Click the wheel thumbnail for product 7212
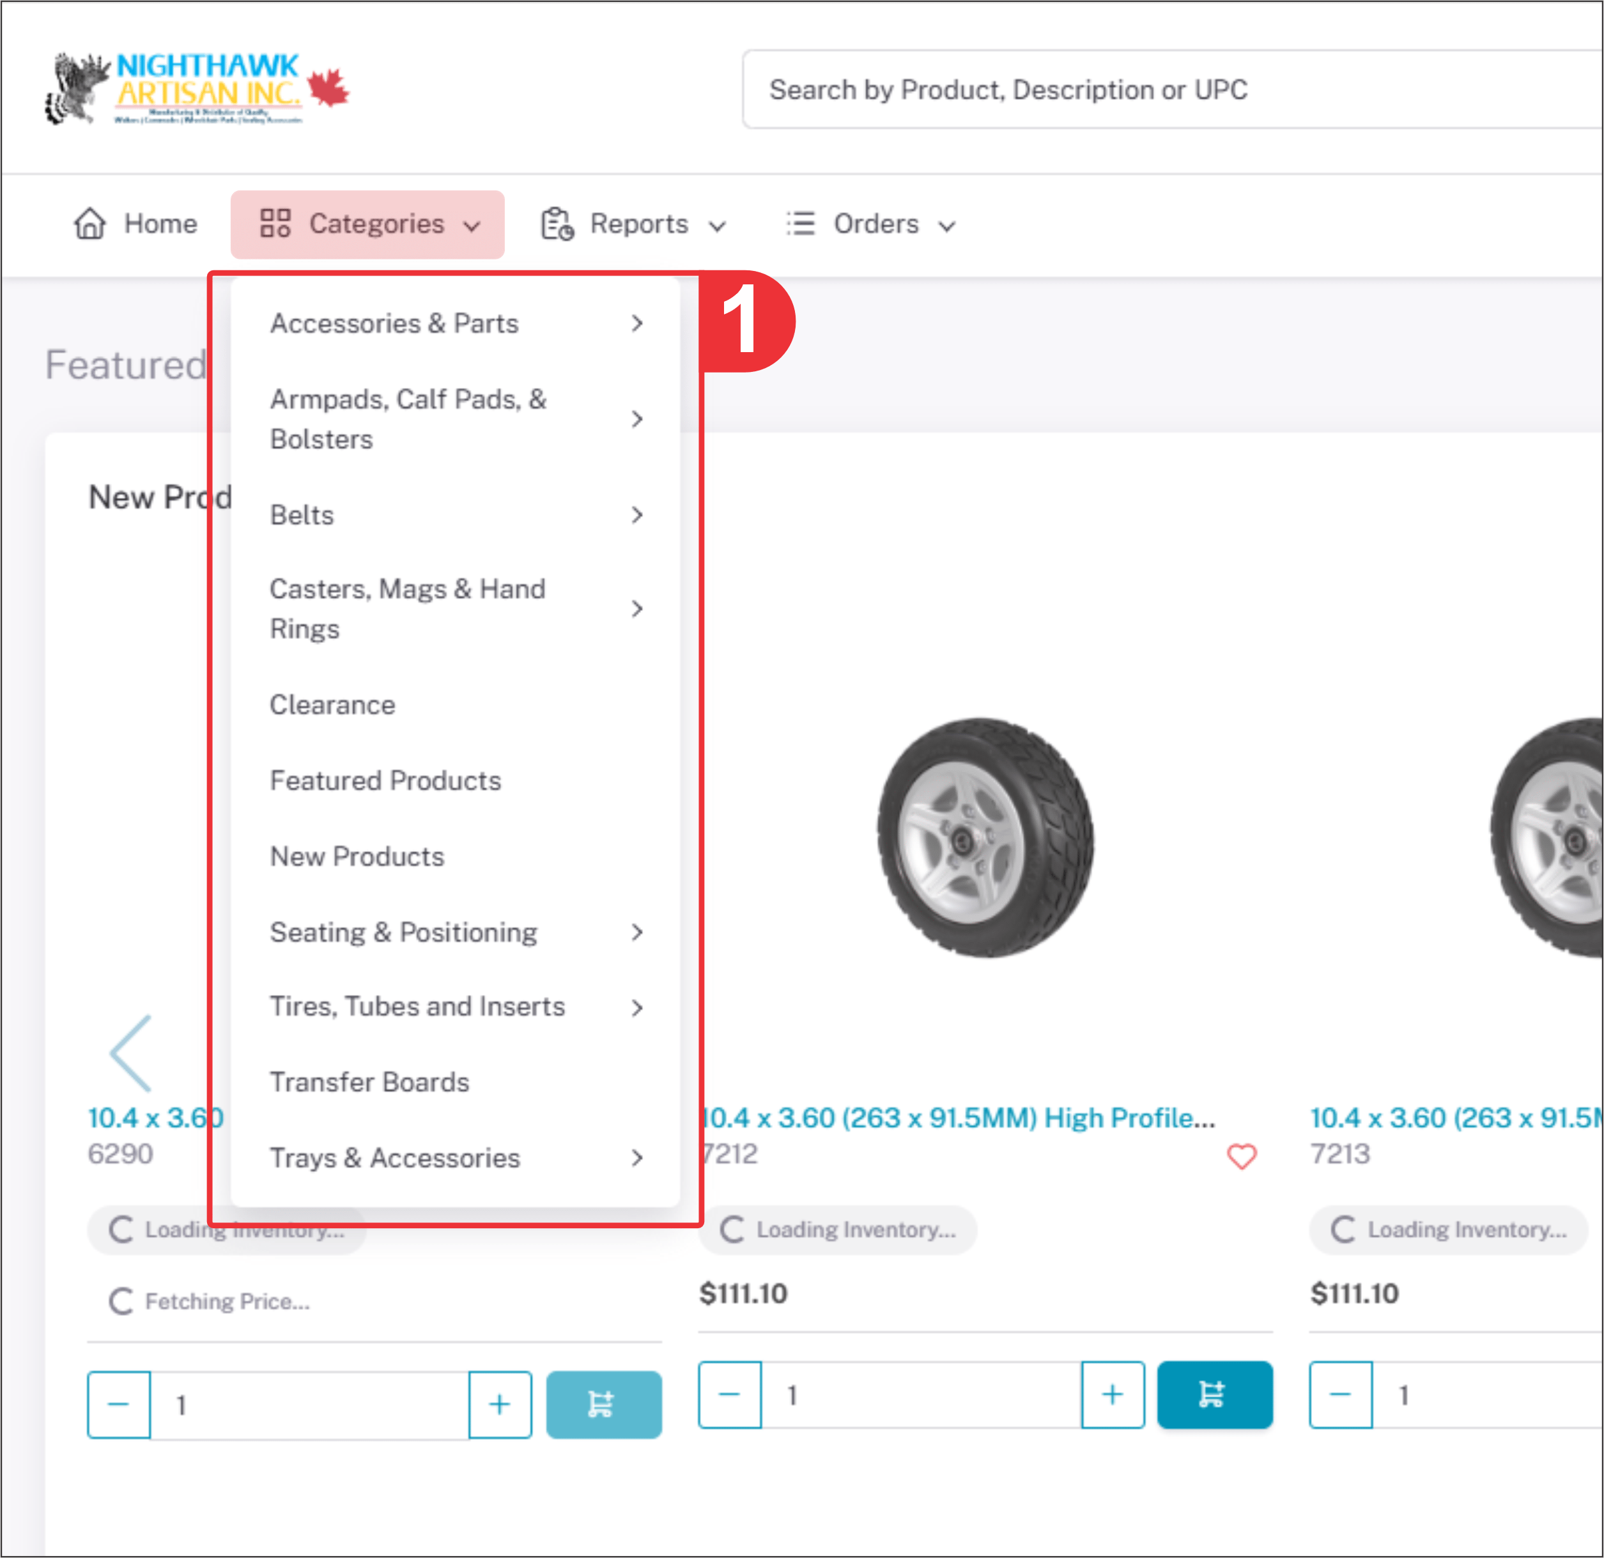The height and width of the screenshot is (1558, 1604). point(985,837)
